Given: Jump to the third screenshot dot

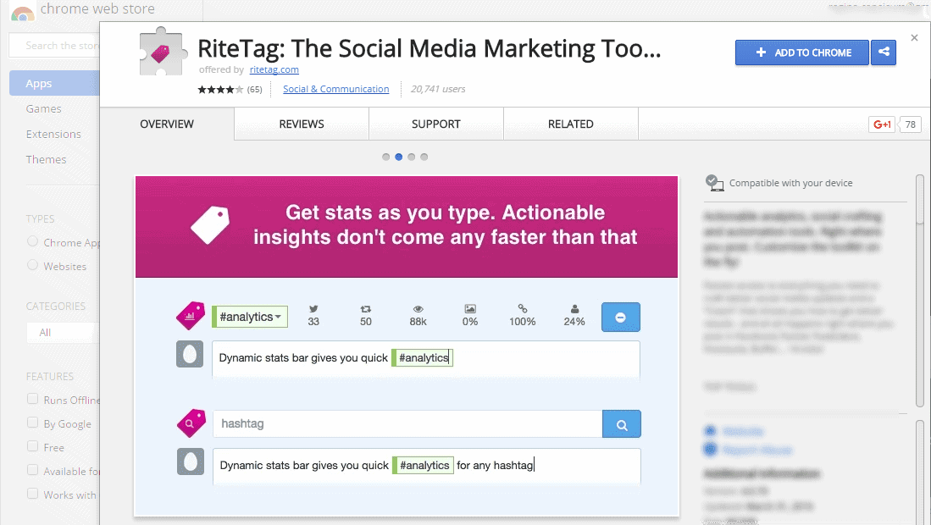Looking at the screenshot, I should [x=412, y=157].
